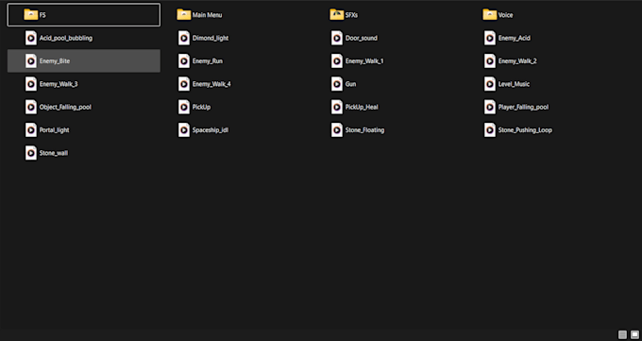Screen dimensions: 642x341
Task: Select the PickUp_Heal file name
Action: click(x=362, y=107)
